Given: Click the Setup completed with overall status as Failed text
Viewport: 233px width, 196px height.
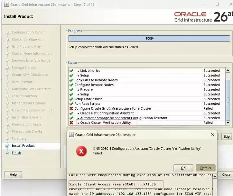Looking at the screenshot, I should (103, 47).
